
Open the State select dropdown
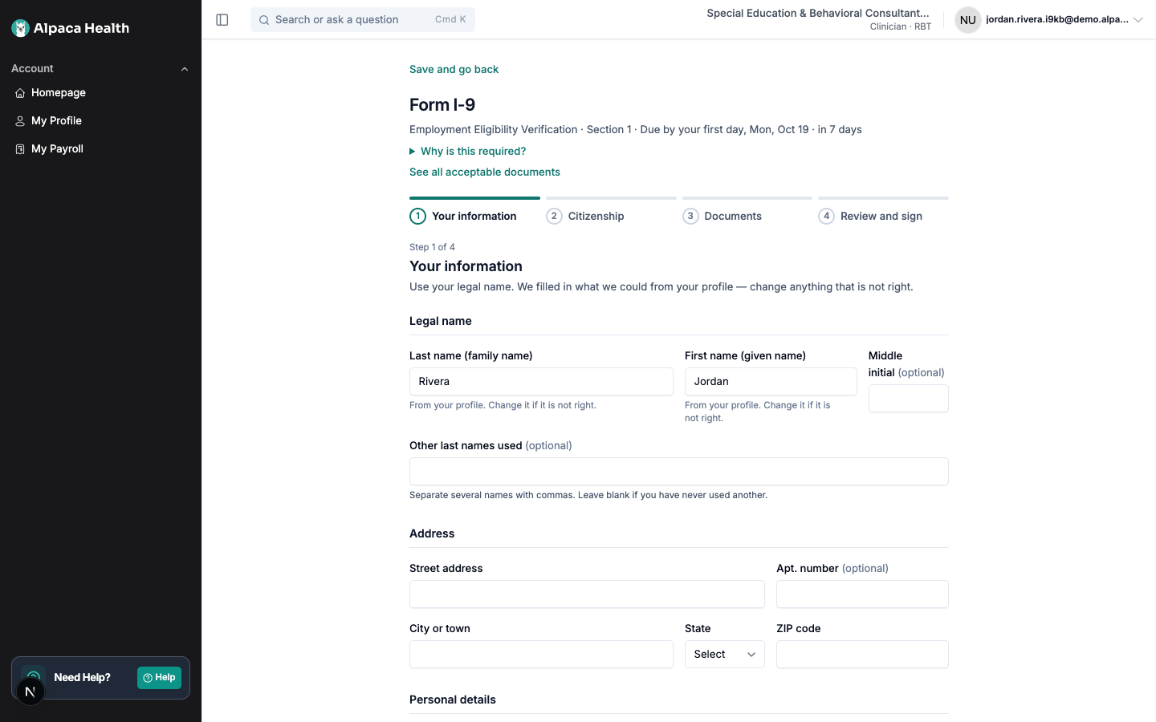click(724, 655)
